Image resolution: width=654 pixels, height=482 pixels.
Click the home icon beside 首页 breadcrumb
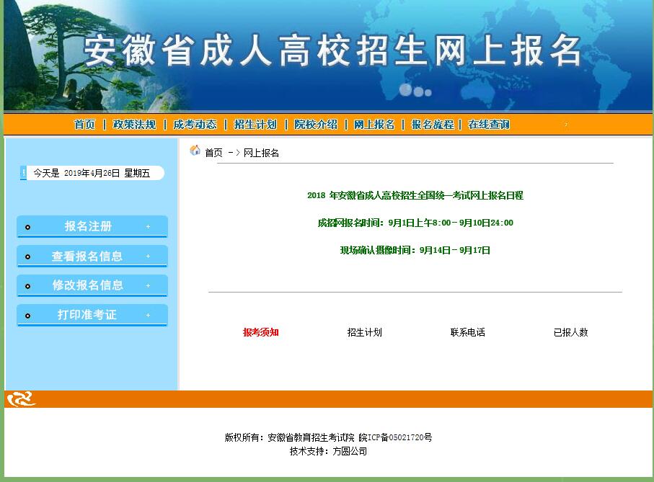(195, 151)
